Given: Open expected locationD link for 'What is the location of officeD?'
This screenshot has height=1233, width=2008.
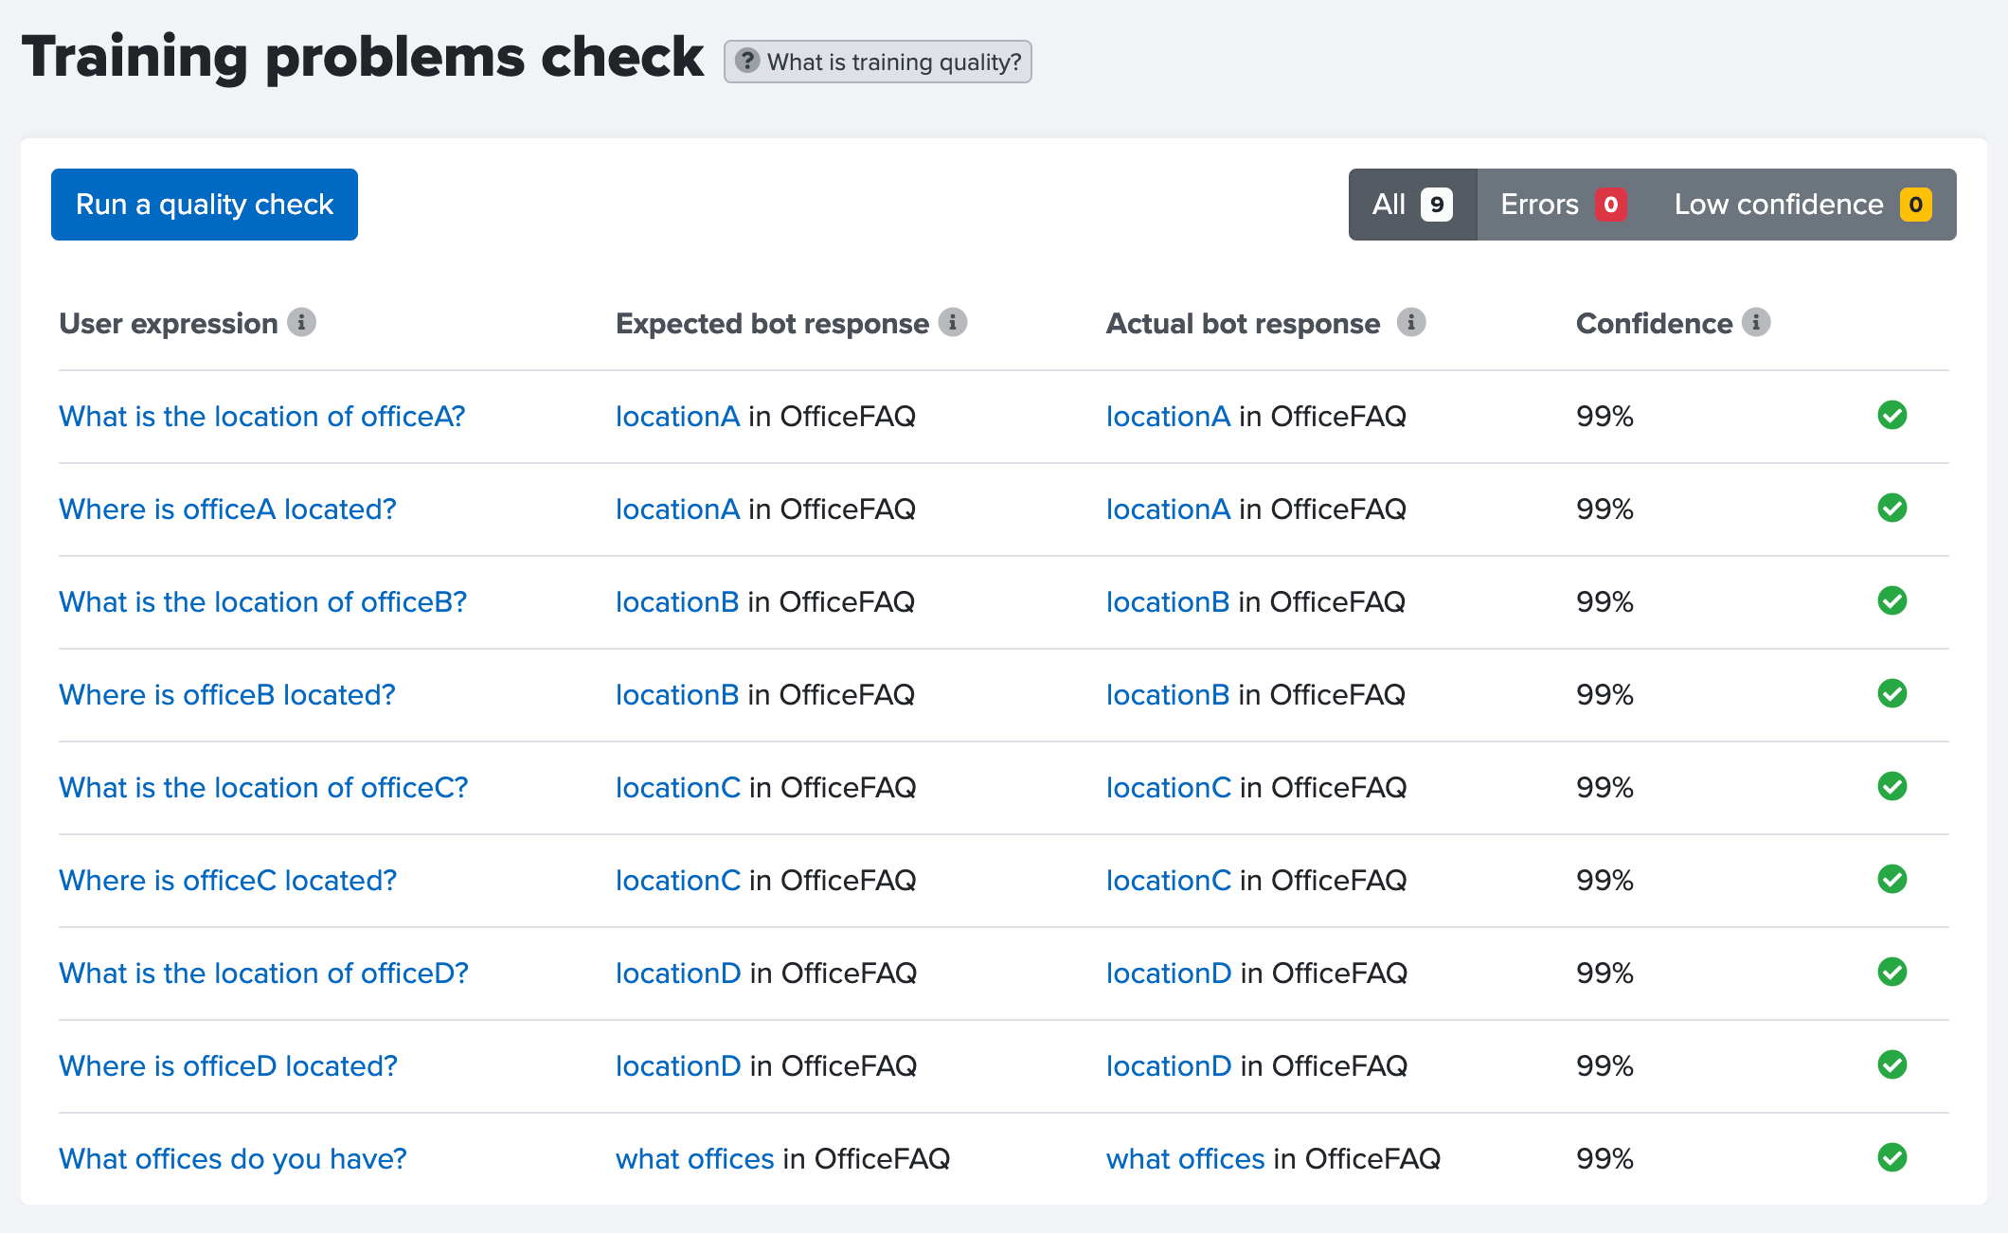Looking at the screenshot, I should point(678,974).
